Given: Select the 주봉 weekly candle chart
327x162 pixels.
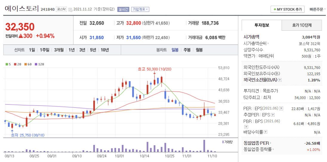Looking at the screenshot, I should (x=187, y=50).
